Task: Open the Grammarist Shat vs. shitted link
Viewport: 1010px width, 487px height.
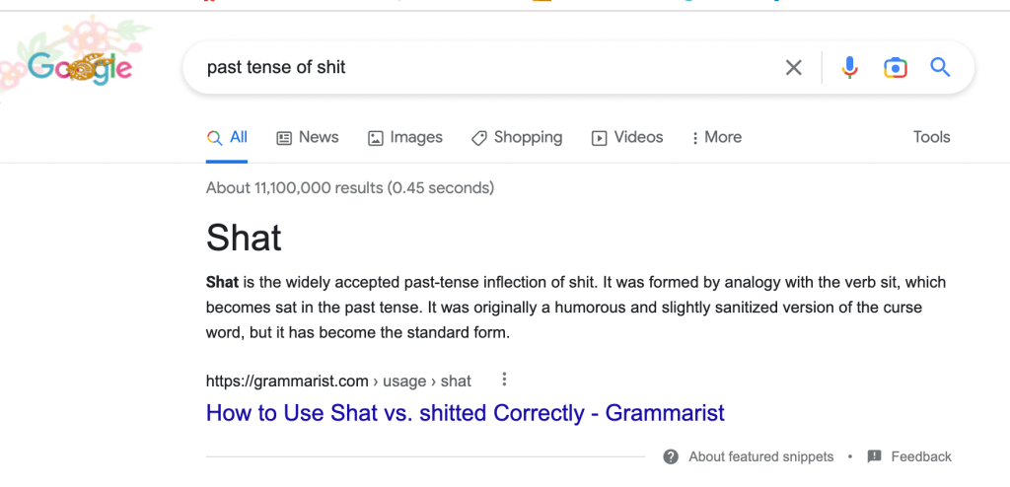Action: tap(465, 413)
